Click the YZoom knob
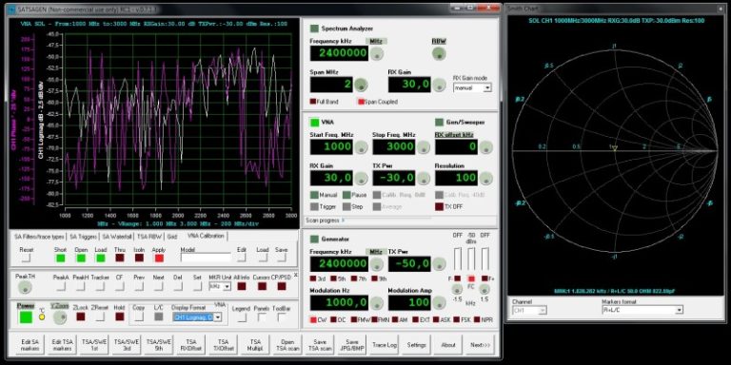This screenshot has width=731, height=365. coord(60,317)
